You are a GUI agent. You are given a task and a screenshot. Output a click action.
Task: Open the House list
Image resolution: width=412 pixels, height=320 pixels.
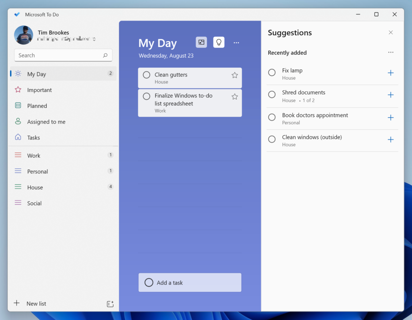click(x=63, y=187)
